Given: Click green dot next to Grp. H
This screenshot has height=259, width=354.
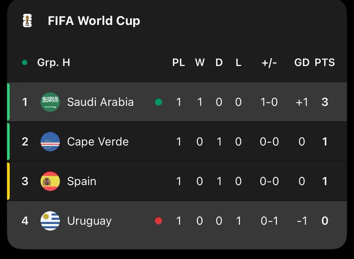Looking at the screenshot, I should 25,62.
